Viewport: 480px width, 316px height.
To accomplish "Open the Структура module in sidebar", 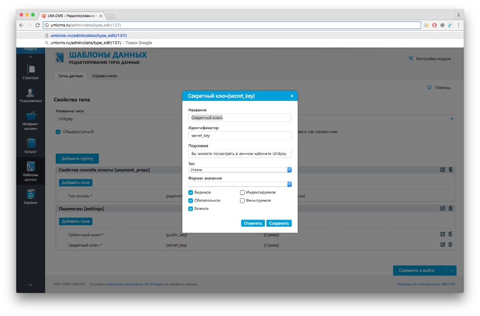I will (x=30, y=70).
